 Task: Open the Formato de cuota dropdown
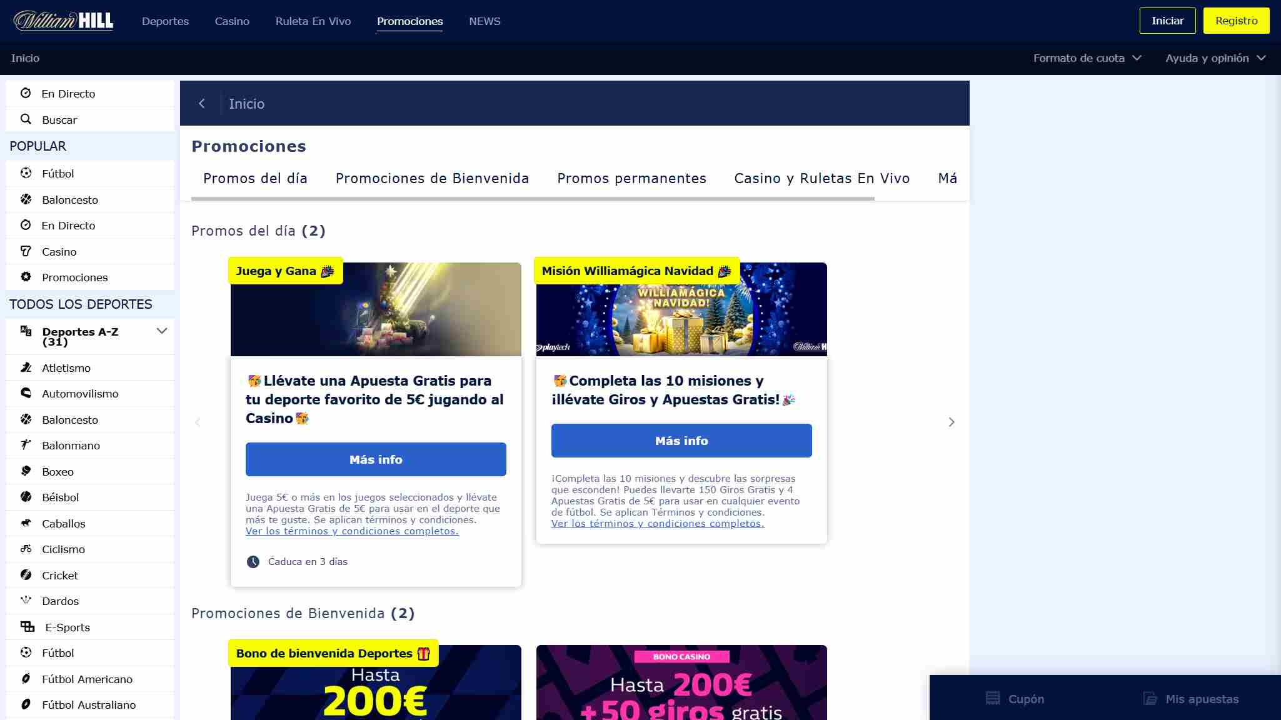(x=1087, y=58)
